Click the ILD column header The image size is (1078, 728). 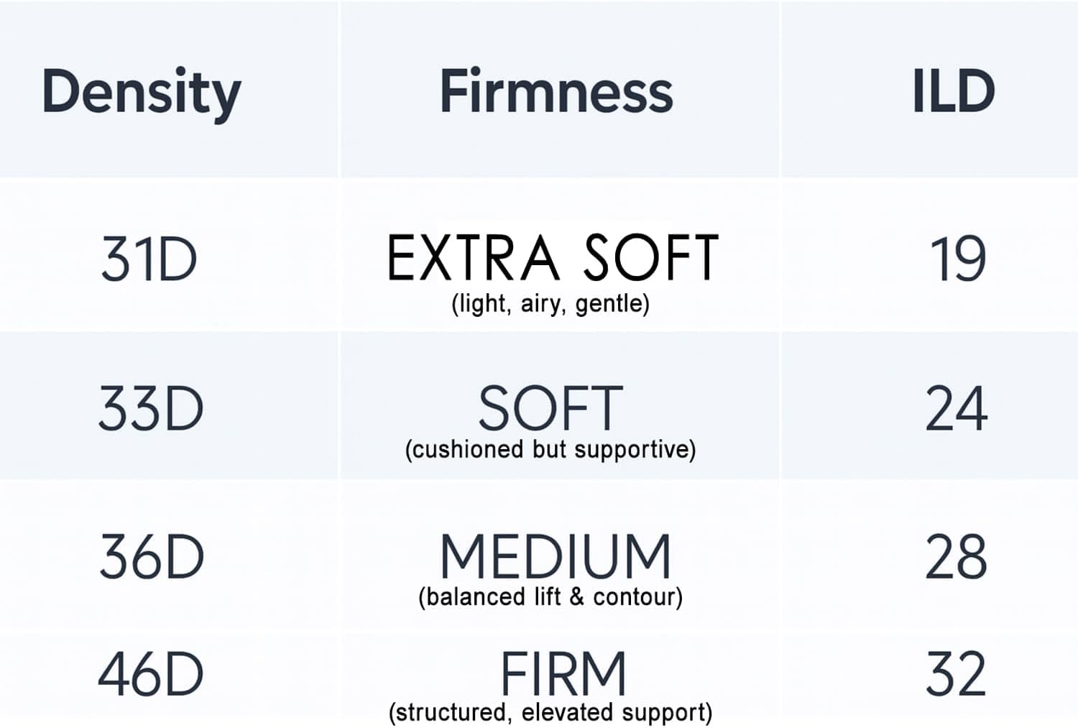pyautogui.click(x=953, y=92)
